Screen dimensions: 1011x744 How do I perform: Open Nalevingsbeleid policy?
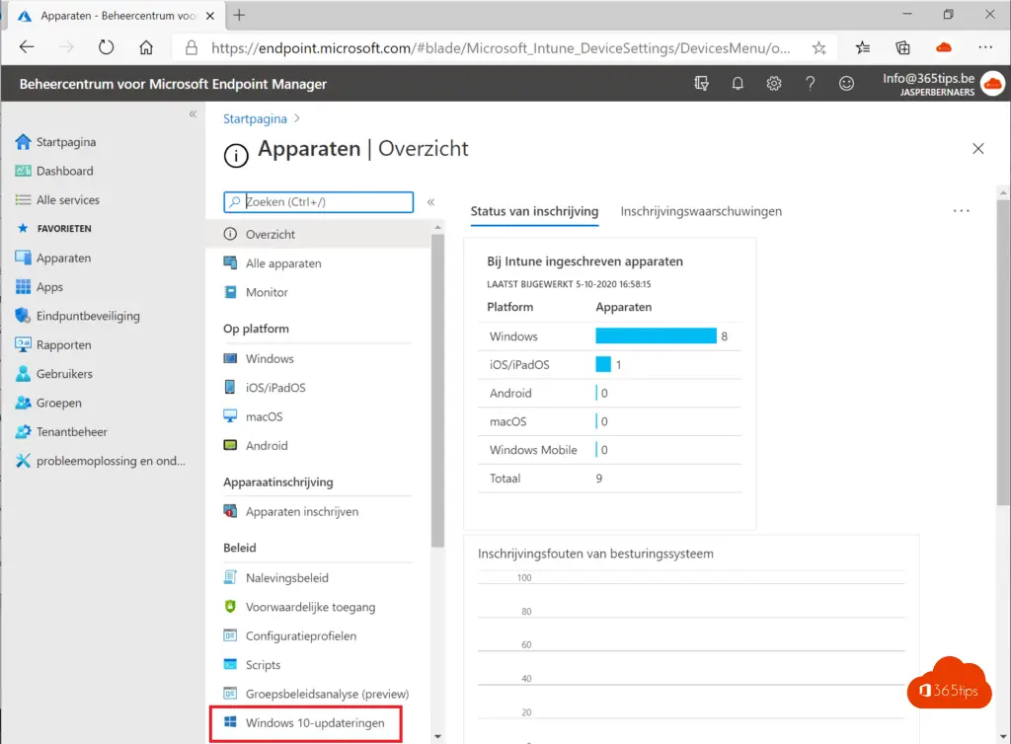pyautogui.click(x=287, y=578)
